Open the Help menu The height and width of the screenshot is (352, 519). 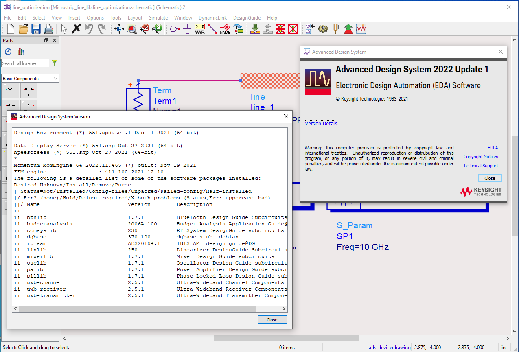pos(272,18)
